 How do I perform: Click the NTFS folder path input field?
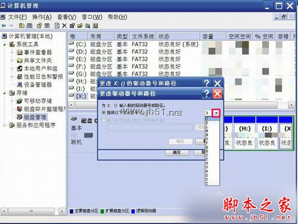[x=150, y=127]
